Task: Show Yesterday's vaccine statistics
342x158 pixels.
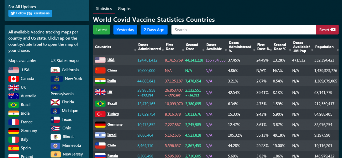Action: (x=125, y=30)
